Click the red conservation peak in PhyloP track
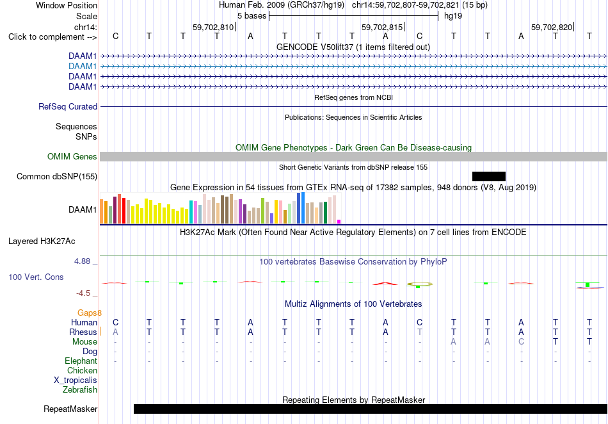The height and width of the screenshot is (424, 608). click(385, 284)
